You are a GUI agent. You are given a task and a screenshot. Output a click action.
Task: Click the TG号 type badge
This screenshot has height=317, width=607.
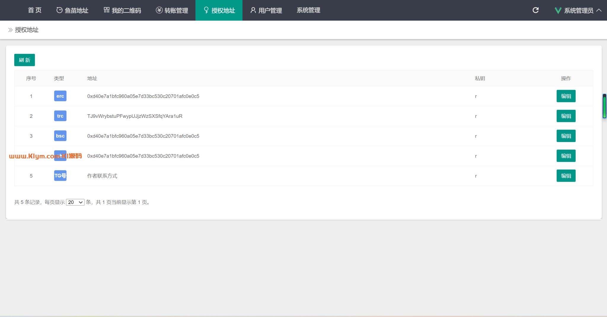[x=60, y=176]
